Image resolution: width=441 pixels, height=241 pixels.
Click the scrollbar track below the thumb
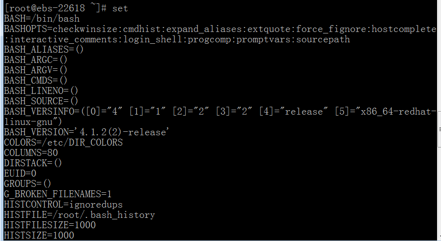click(440, 191)
